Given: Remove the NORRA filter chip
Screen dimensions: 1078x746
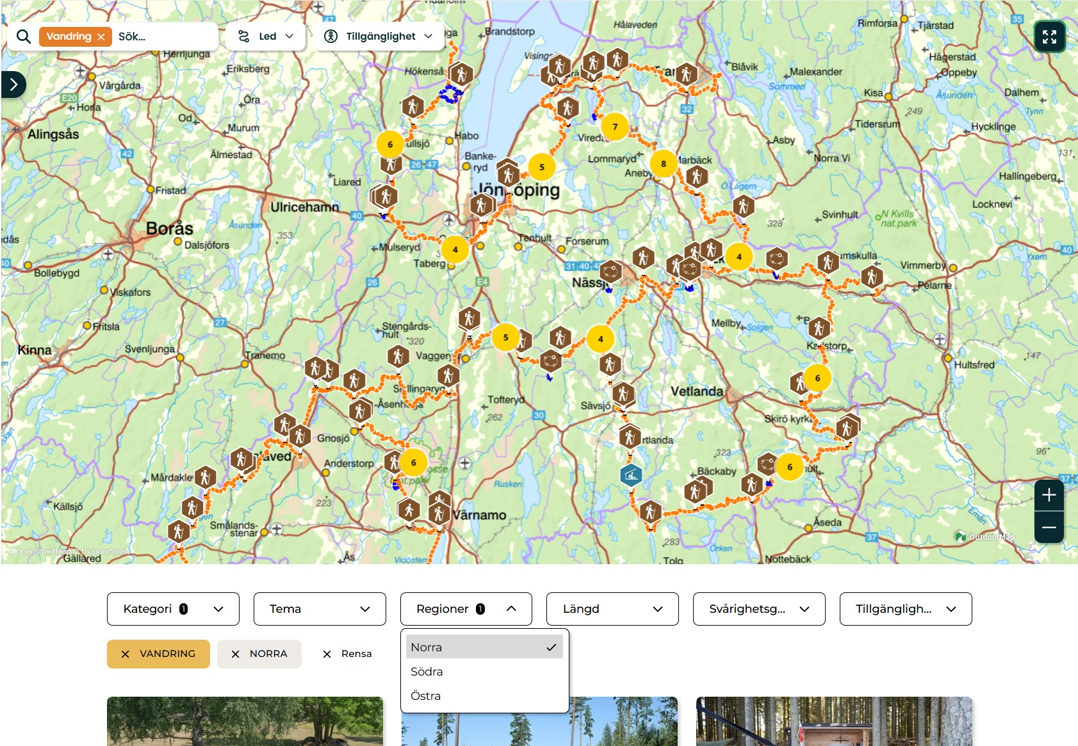Looking at the screenshot, I should (236, 654).
